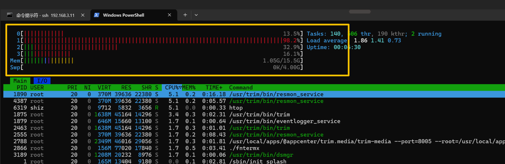
Task: Select the htop I/O tab
Action: click(x=42, y=81)
